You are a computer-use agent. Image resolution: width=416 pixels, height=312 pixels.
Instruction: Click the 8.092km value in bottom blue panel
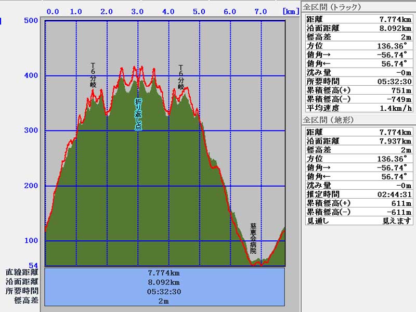[x=164, y=282]
